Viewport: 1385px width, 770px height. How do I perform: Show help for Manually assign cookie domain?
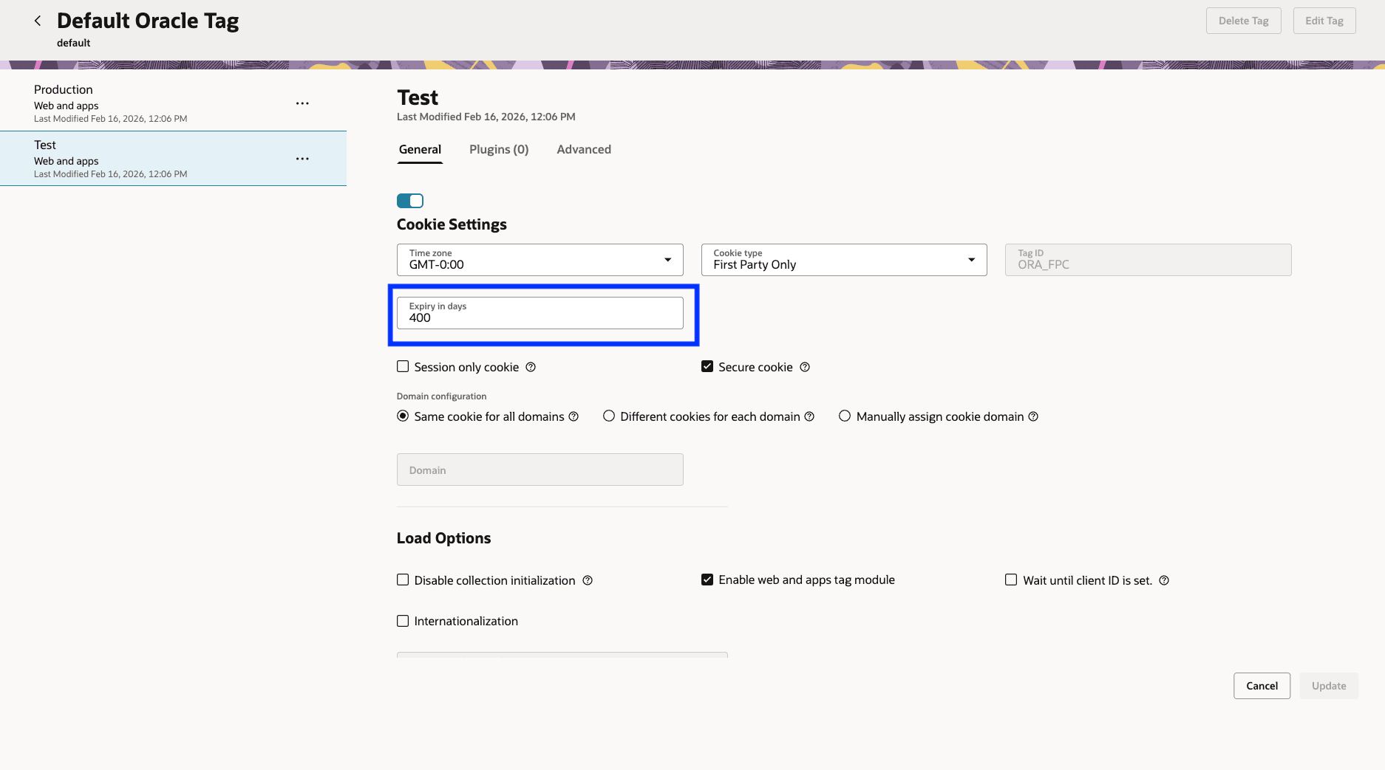[1033, 416]
